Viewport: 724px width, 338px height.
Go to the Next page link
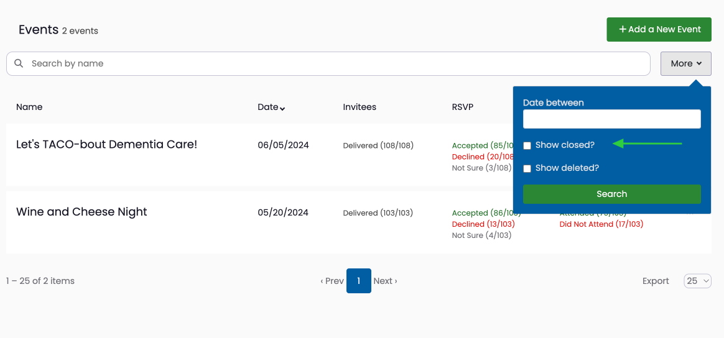(385, 281)
